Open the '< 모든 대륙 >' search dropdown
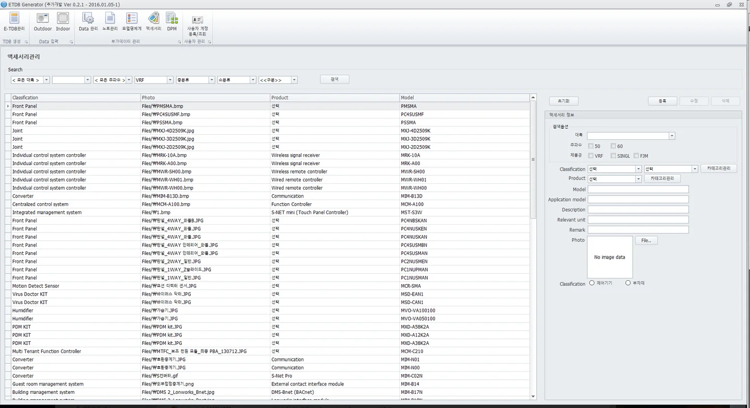Image resolution: width=750 pixels, height=408 pixels. coord(46,80)
